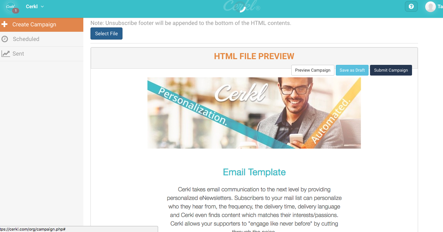Screen dimensions: 443x232
Task: Click the Cerkl organization logo badge
Action: coord(11,6)
